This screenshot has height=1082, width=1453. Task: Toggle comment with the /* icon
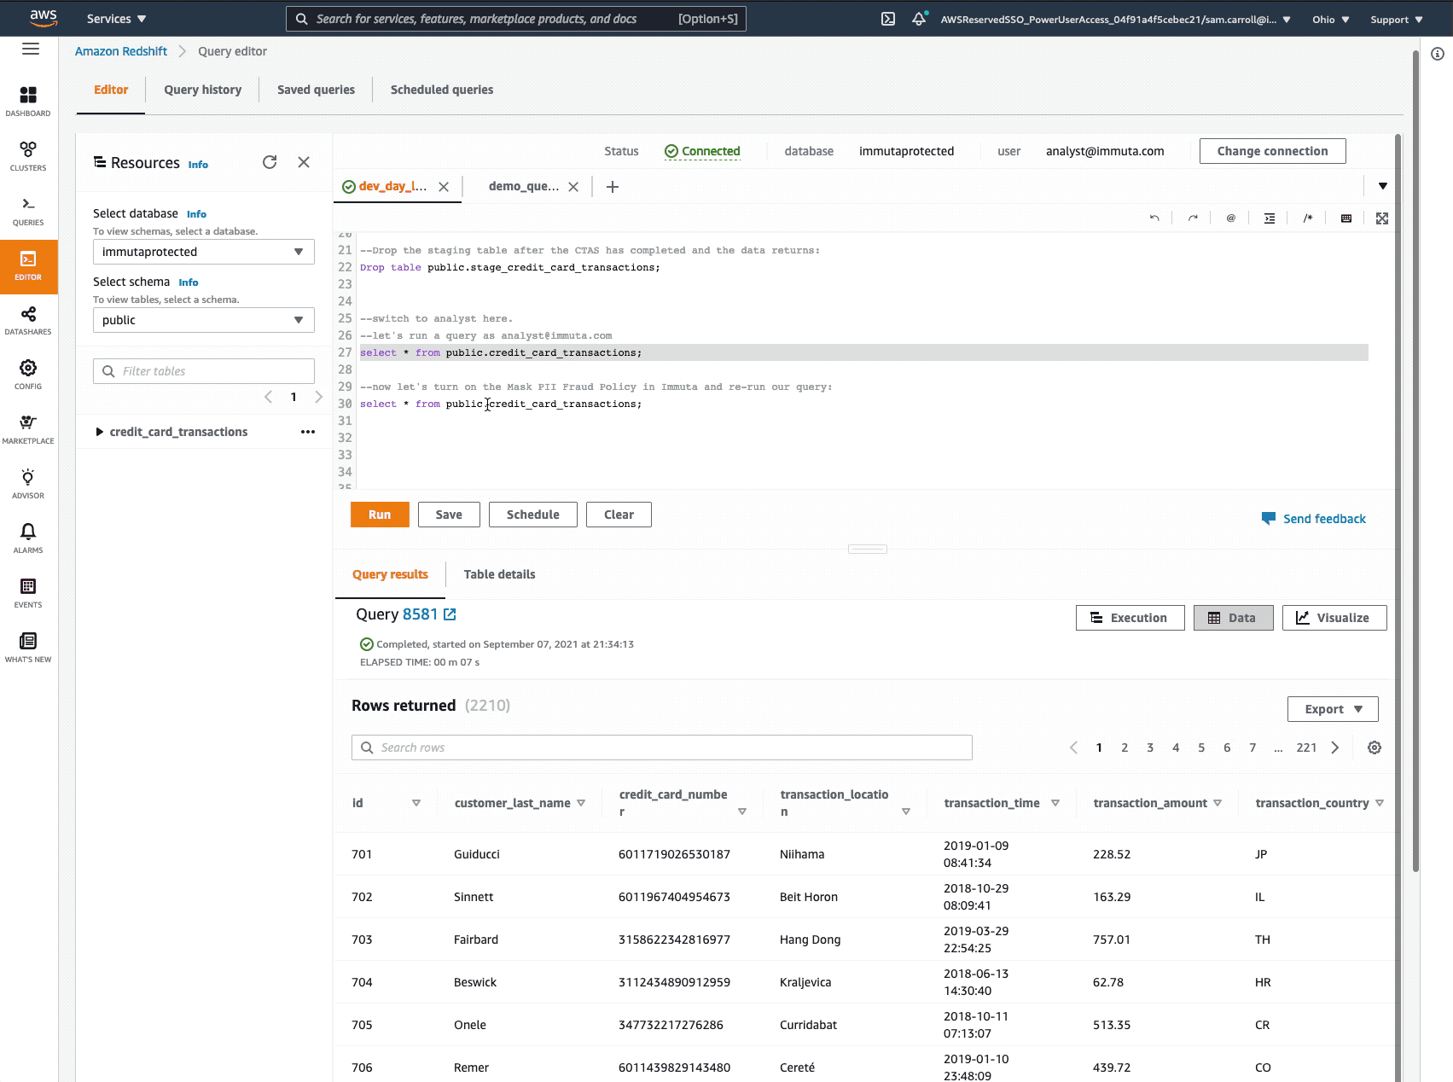coord(1308,218)
